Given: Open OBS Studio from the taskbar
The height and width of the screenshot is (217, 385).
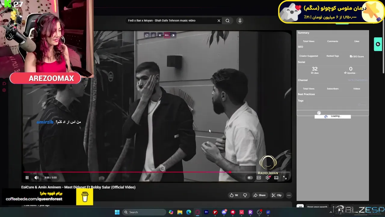Looking at the screenshot, I should click(259, 212).
